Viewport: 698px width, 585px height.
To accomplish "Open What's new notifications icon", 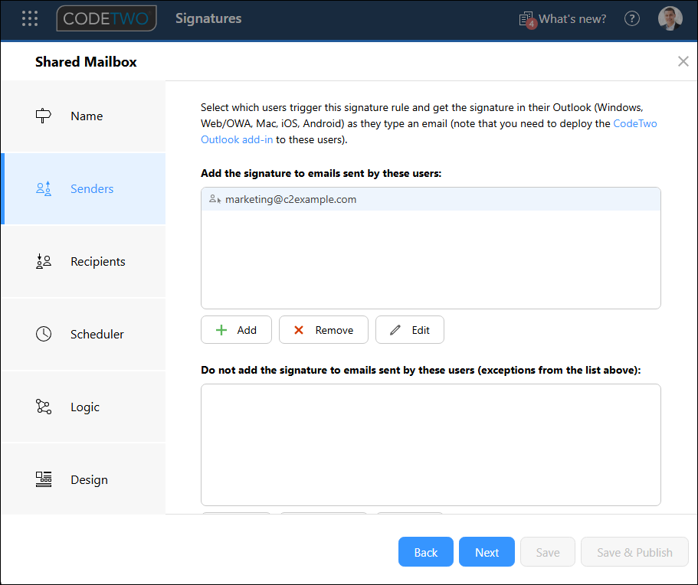I will click(x=528, y=20).
